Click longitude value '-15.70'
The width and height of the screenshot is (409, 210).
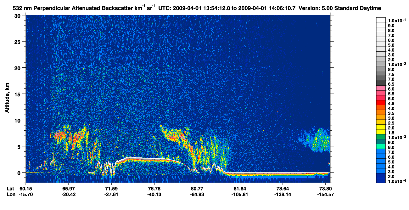(25, 194)
